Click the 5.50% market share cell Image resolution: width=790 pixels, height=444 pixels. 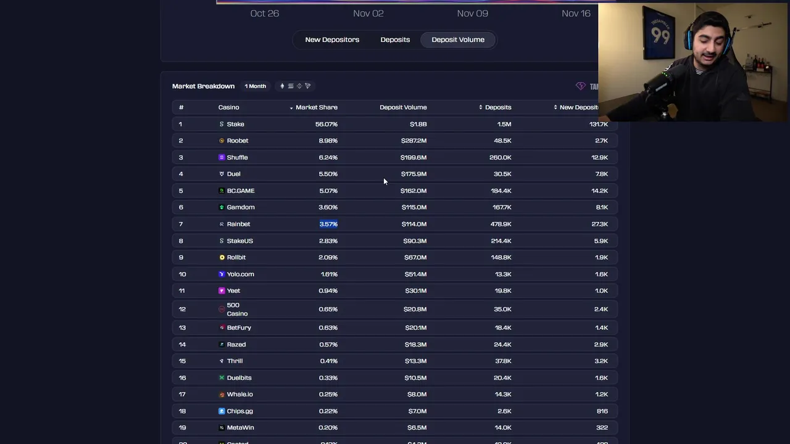(x=328, y=174)
